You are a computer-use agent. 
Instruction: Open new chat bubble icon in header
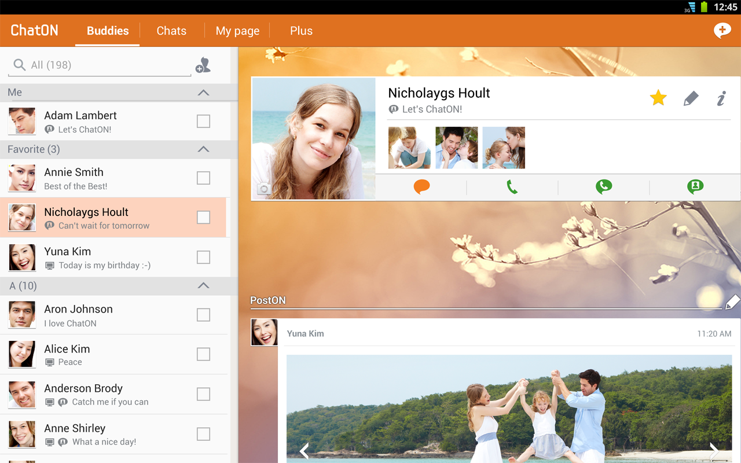pos(722,30)
